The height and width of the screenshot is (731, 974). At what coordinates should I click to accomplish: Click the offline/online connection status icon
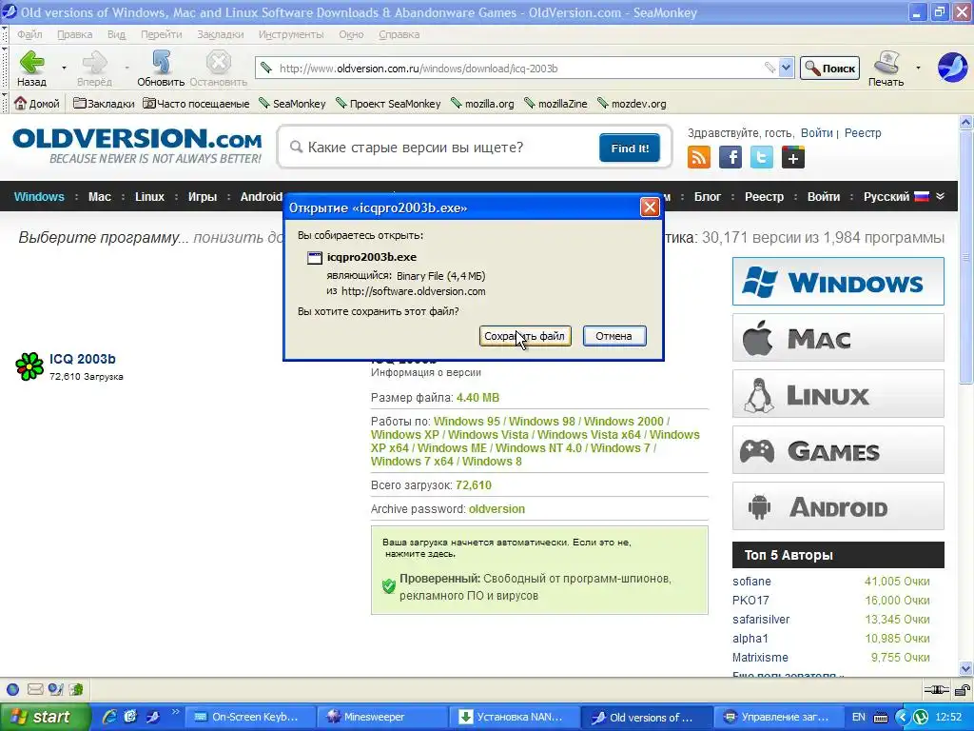(x=936, y=689)
